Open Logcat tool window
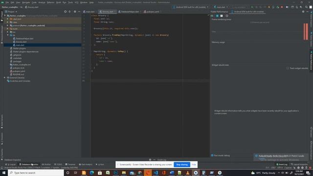The height and width of the screenshot is (176, 313). click(10, 164)
